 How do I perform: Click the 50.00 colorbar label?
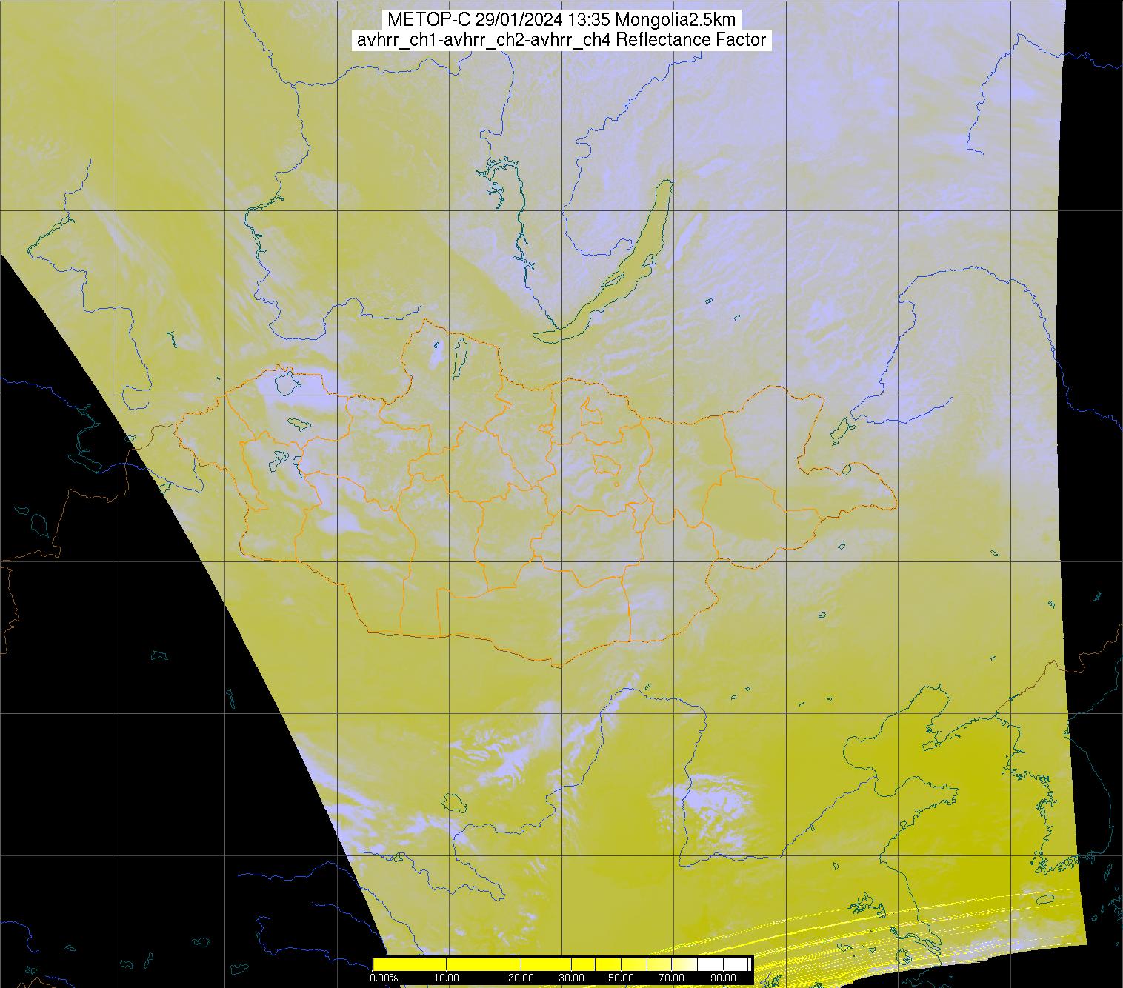621,978
